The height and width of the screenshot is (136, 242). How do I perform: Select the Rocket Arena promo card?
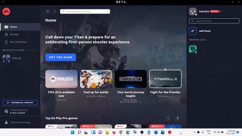(x=96, y=79)
